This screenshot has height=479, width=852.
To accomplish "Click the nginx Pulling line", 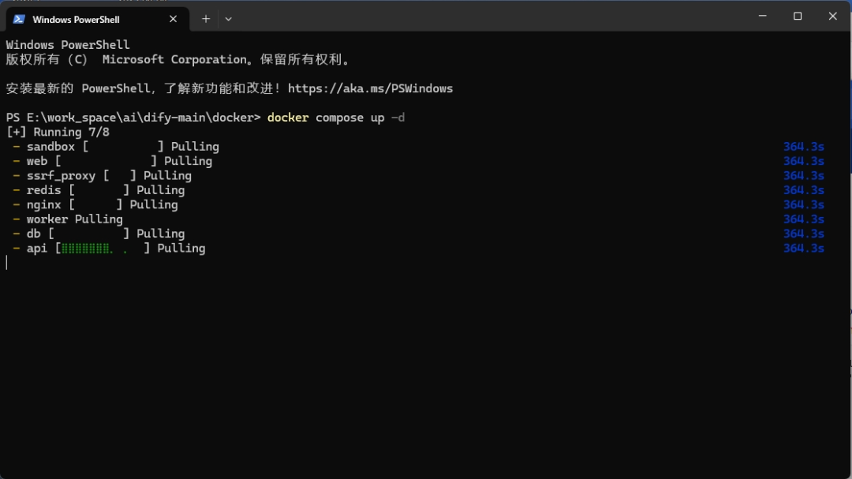I will tap(95, 205).
